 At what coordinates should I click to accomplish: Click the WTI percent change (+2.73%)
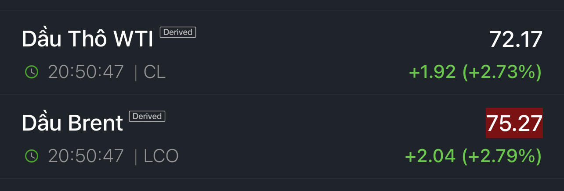[x=502, y=72]
